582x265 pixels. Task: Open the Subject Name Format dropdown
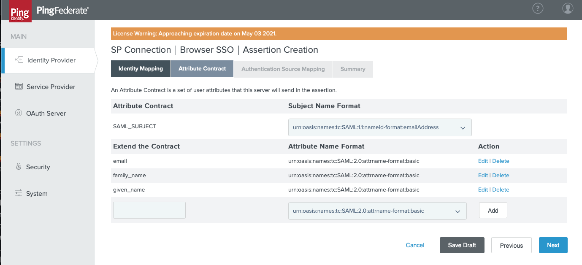[379, 127]
